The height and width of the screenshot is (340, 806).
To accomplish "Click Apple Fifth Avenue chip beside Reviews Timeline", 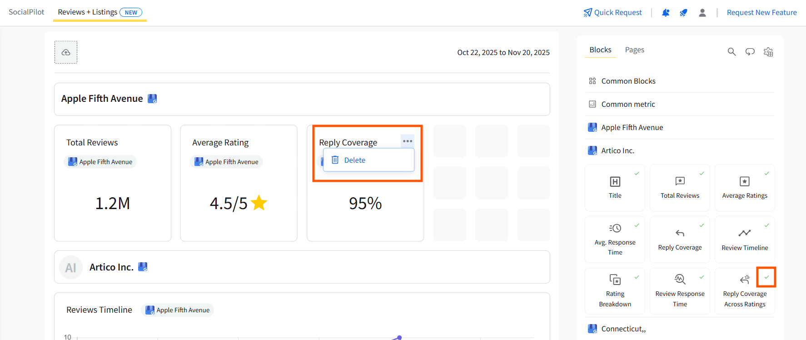I will (x=178, y=310).
